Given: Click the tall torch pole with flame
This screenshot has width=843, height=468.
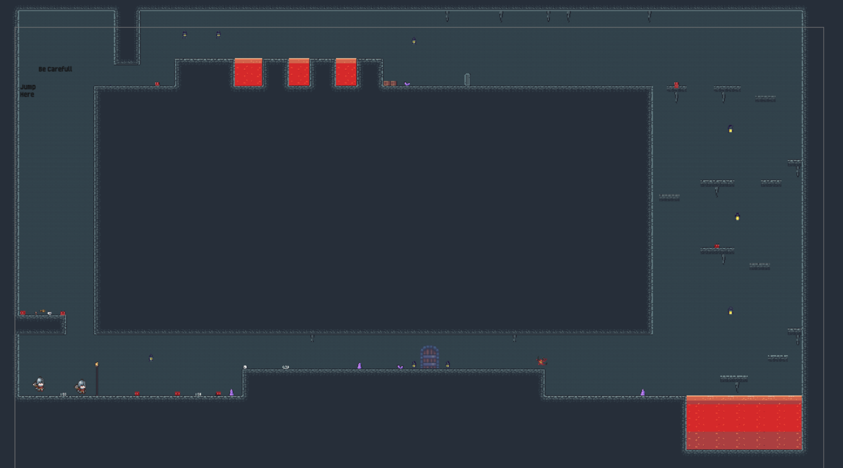Looking at the screenshot, I should pyautogui.click(x=97, y=379).
